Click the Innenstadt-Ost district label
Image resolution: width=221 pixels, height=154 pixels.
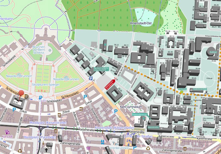coord(141,23)
